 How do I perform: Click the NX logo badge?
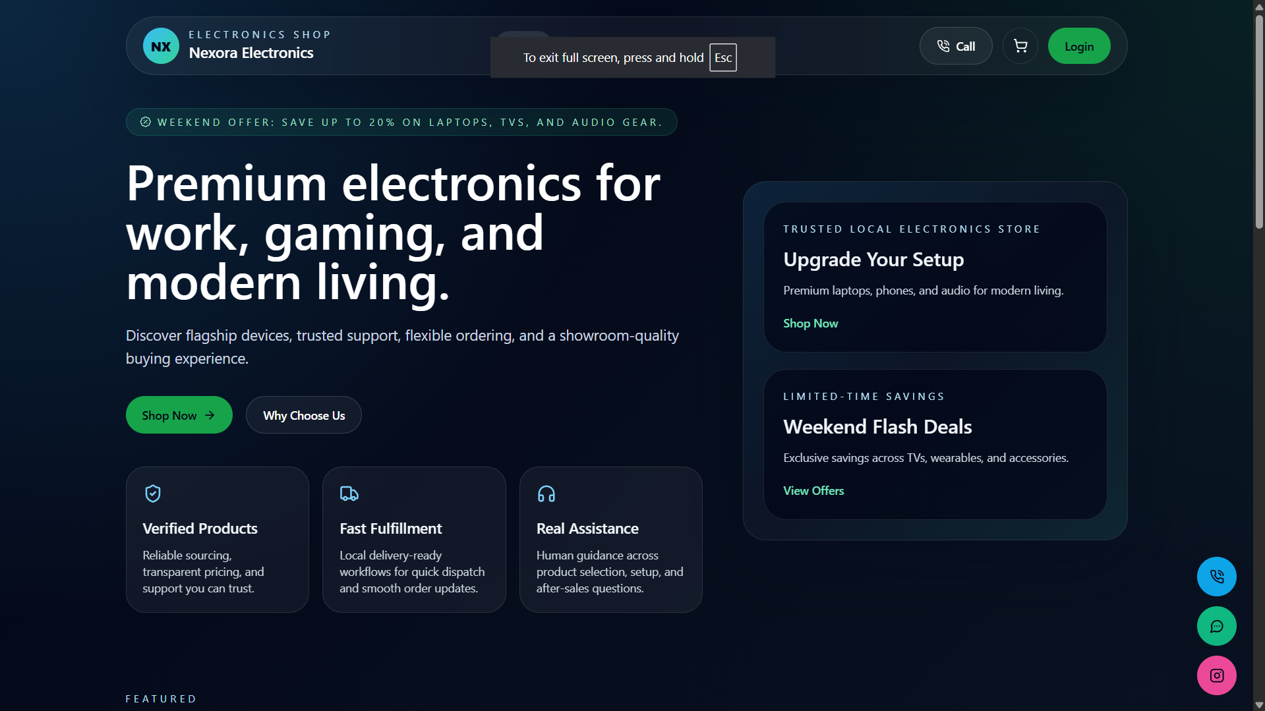(160, 45)
